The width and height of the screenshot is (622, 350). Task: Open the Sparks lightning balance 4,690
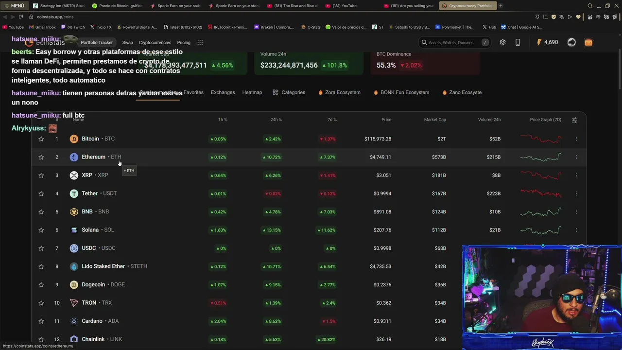[547, 42]
